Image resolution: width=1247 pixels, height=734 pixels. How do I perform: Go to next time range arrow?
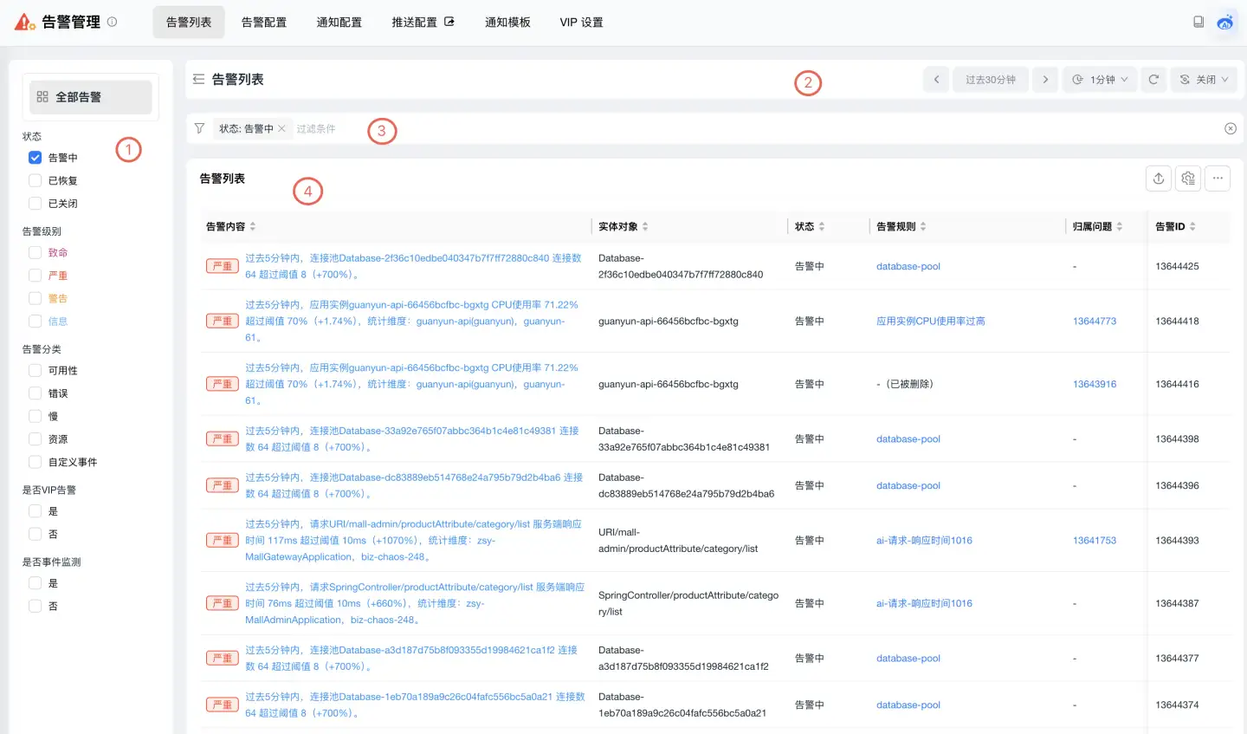[1045, 80]
